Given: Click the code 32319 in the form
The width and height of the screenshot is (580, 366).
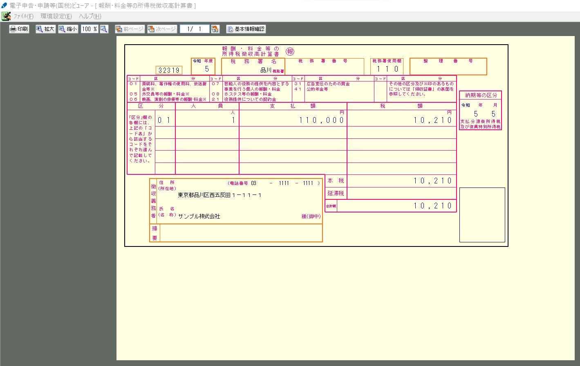Looking at the screenshot, I should (169, 70).
